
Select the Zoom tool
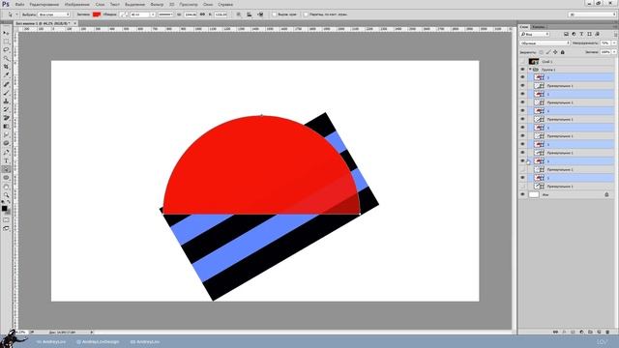(x=6, y=195)
